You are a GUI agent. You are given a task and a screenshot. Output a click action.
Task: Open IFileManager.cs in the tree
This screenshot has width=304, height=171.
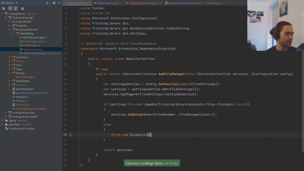[x=32, y=46]
